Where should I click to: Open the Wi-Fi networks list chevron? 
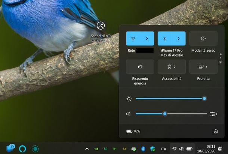[x=147, y=39]
